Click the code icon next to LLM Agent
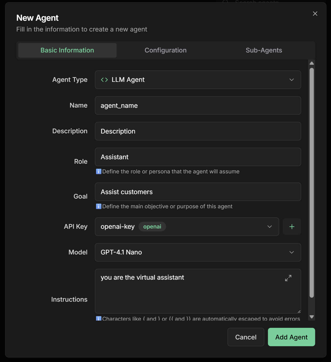 click(104, 79)
